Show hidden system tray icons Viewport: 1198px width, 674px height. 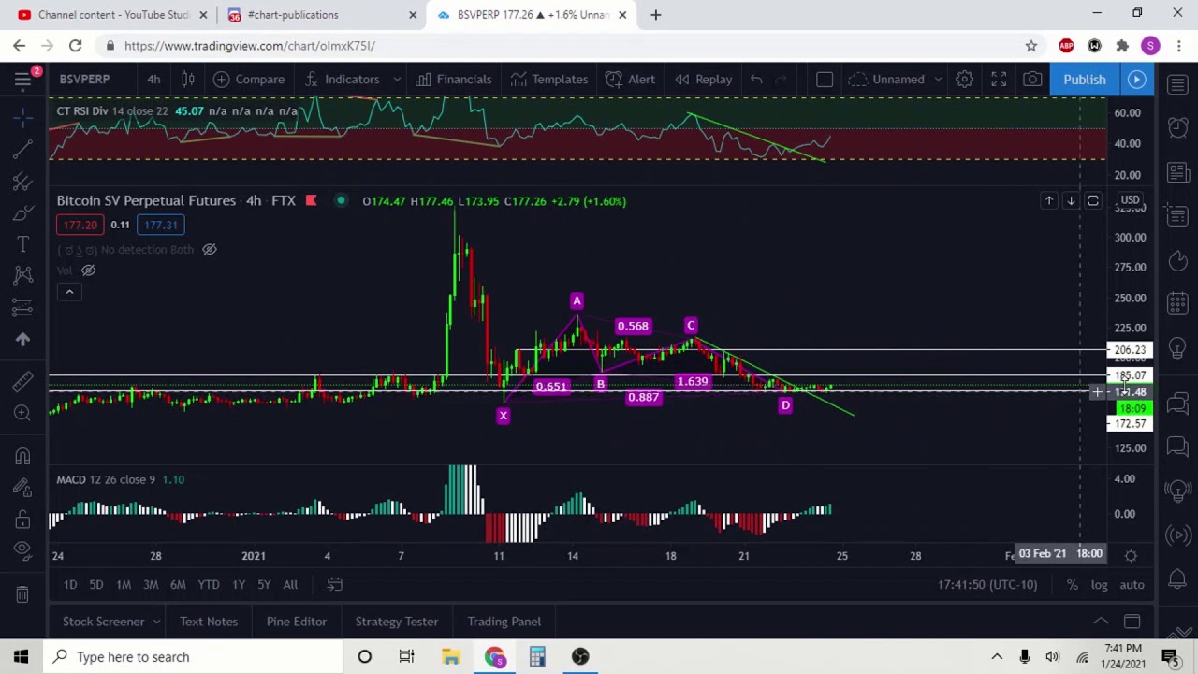997,657
